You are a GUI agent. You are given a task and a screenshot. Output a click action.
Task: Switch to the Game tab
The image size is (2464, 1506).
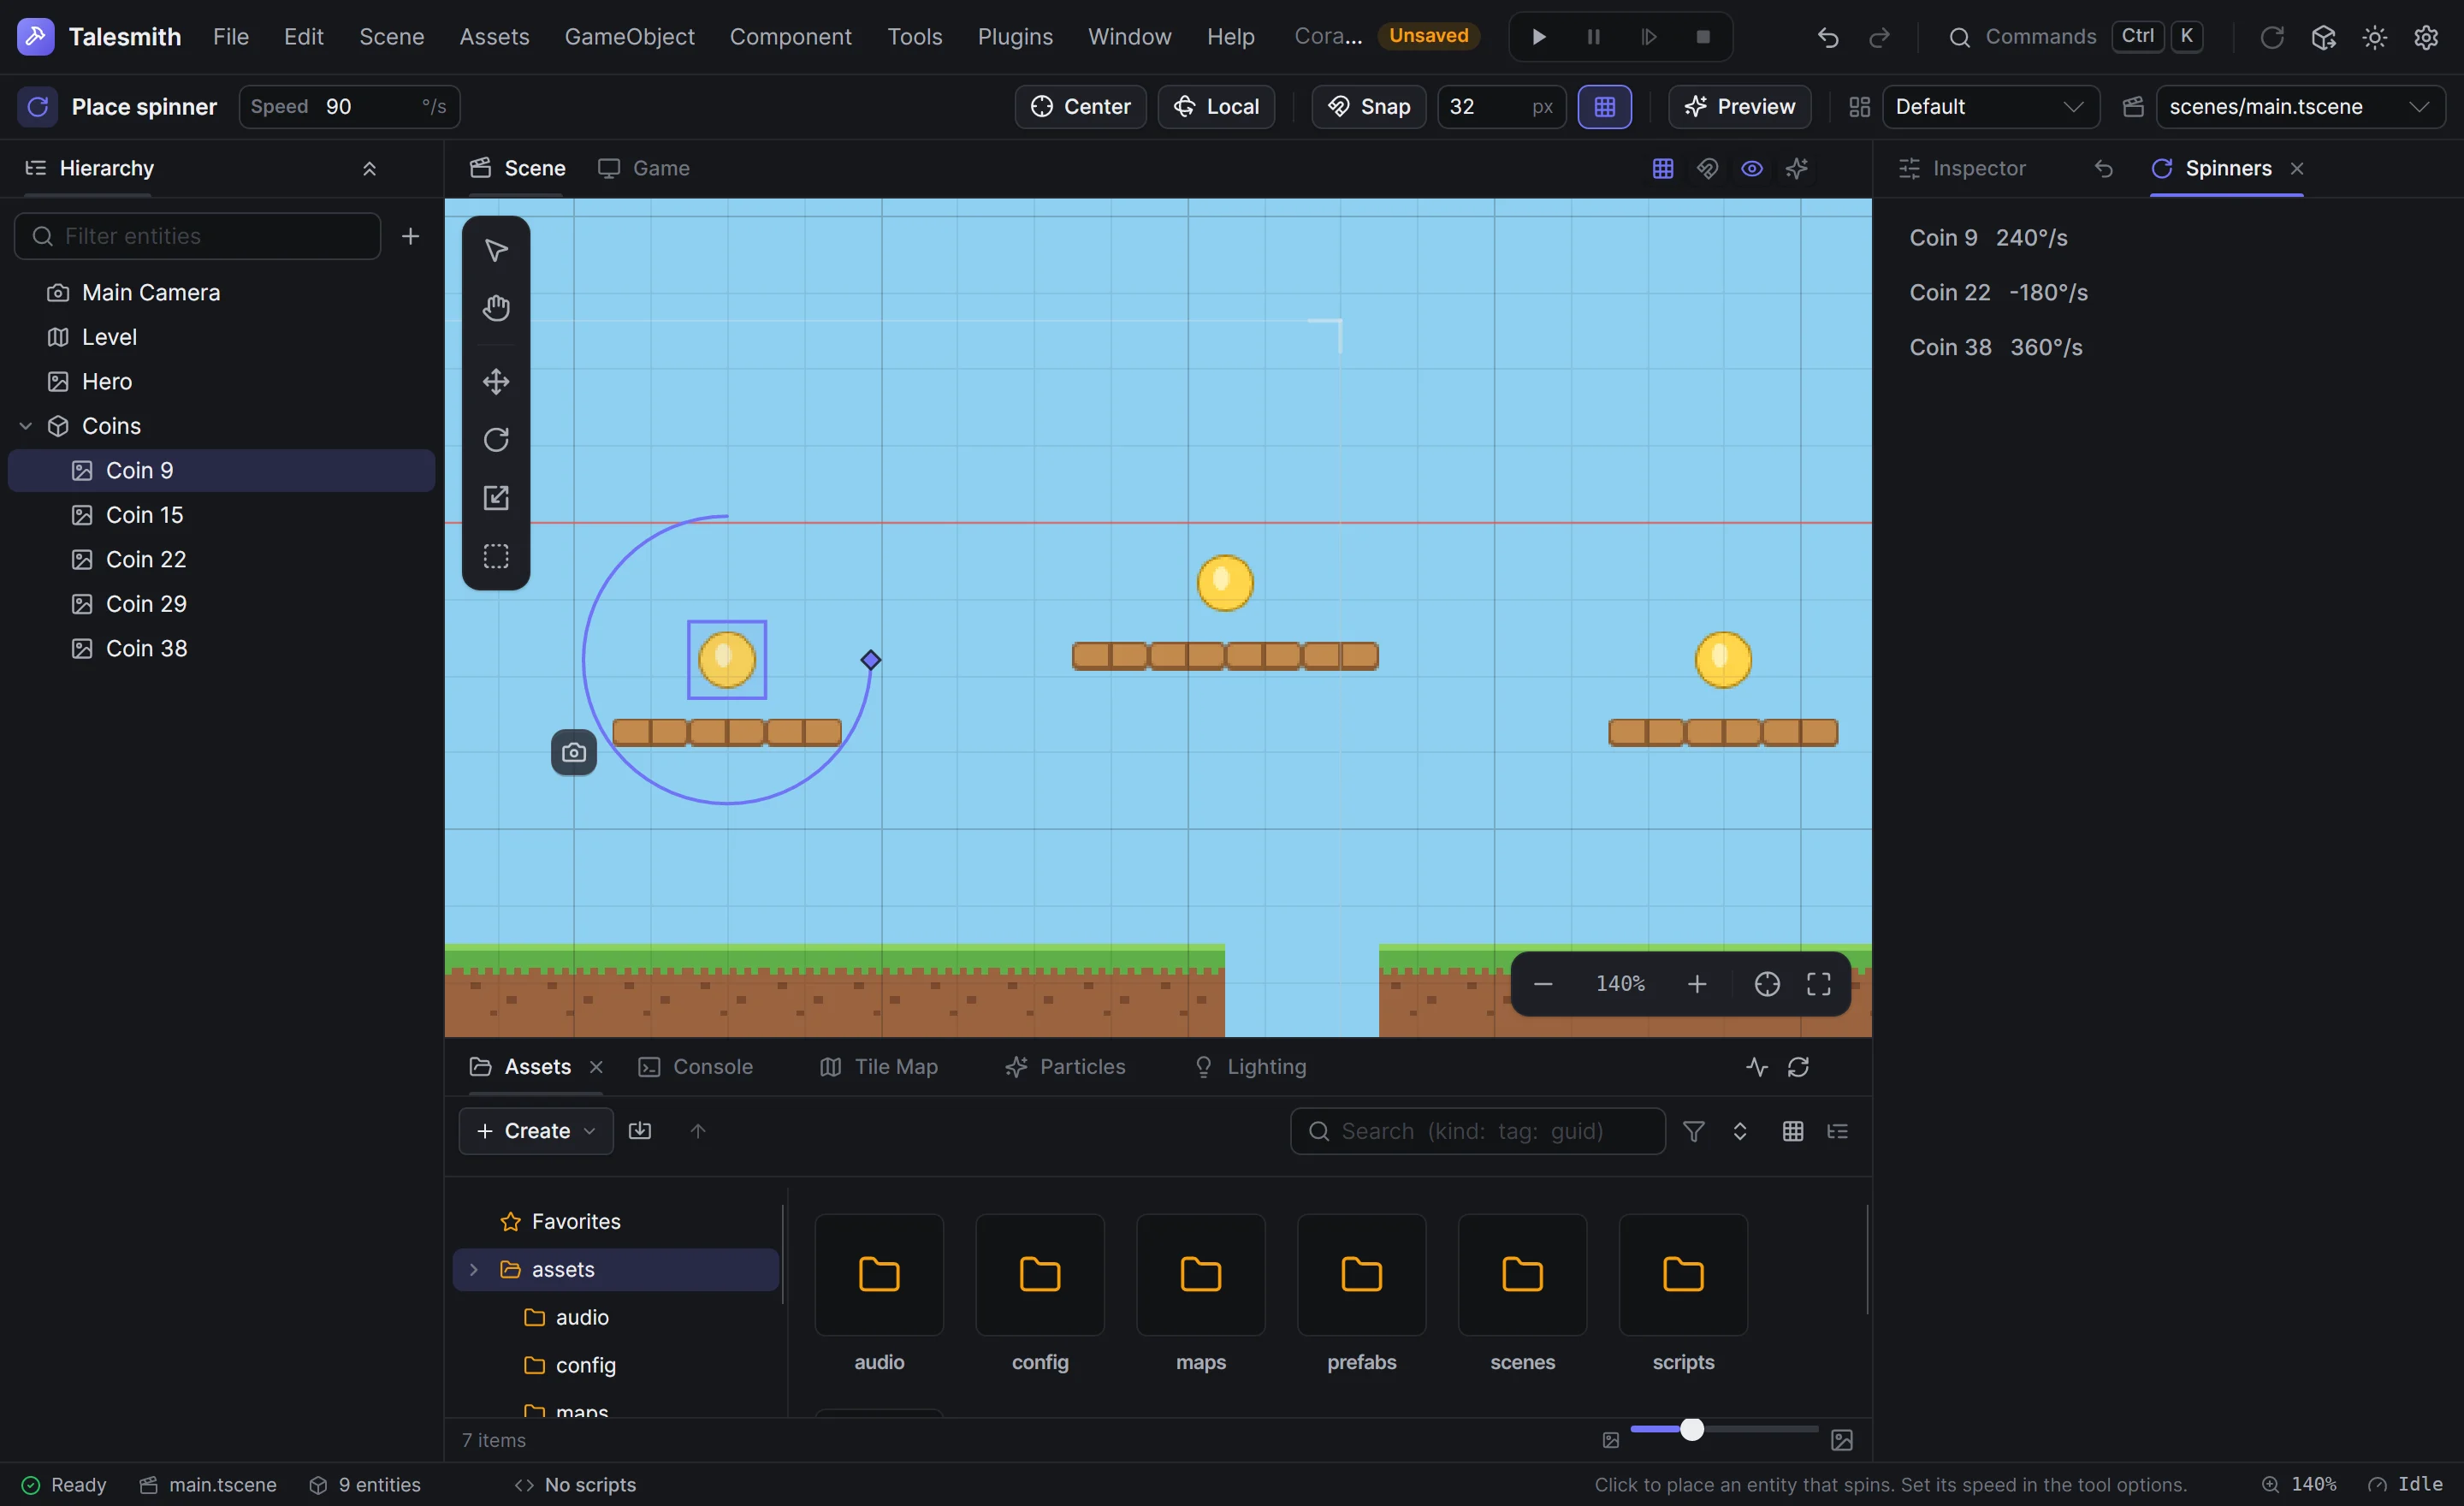click(644, 168)
